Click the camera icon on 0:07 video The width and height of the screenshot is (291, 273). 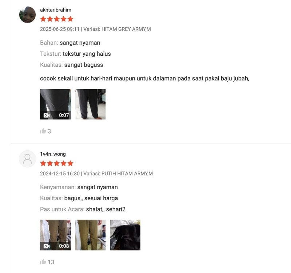click(x=47, y=115)
